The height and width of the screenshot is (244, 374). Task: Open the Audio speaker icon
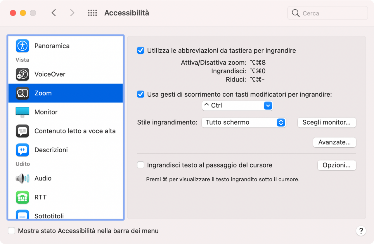coord(22,178)
